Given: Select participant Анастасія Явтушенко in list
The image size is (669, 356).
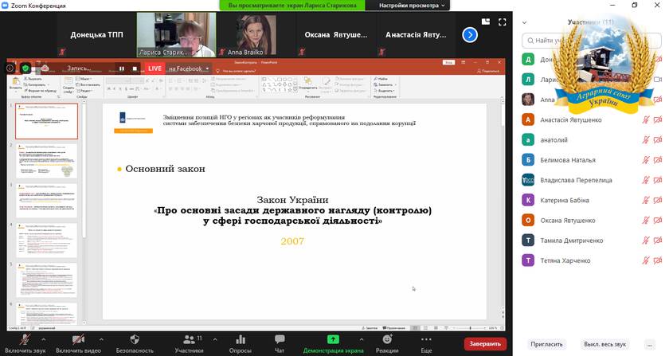Looking at the screenshot, I should click(591, 120).
